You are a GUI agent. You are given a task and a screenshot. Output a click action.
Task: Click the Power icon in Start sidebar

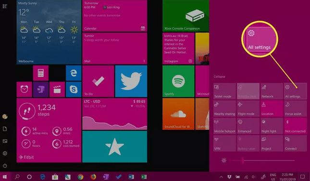[5, 166]
